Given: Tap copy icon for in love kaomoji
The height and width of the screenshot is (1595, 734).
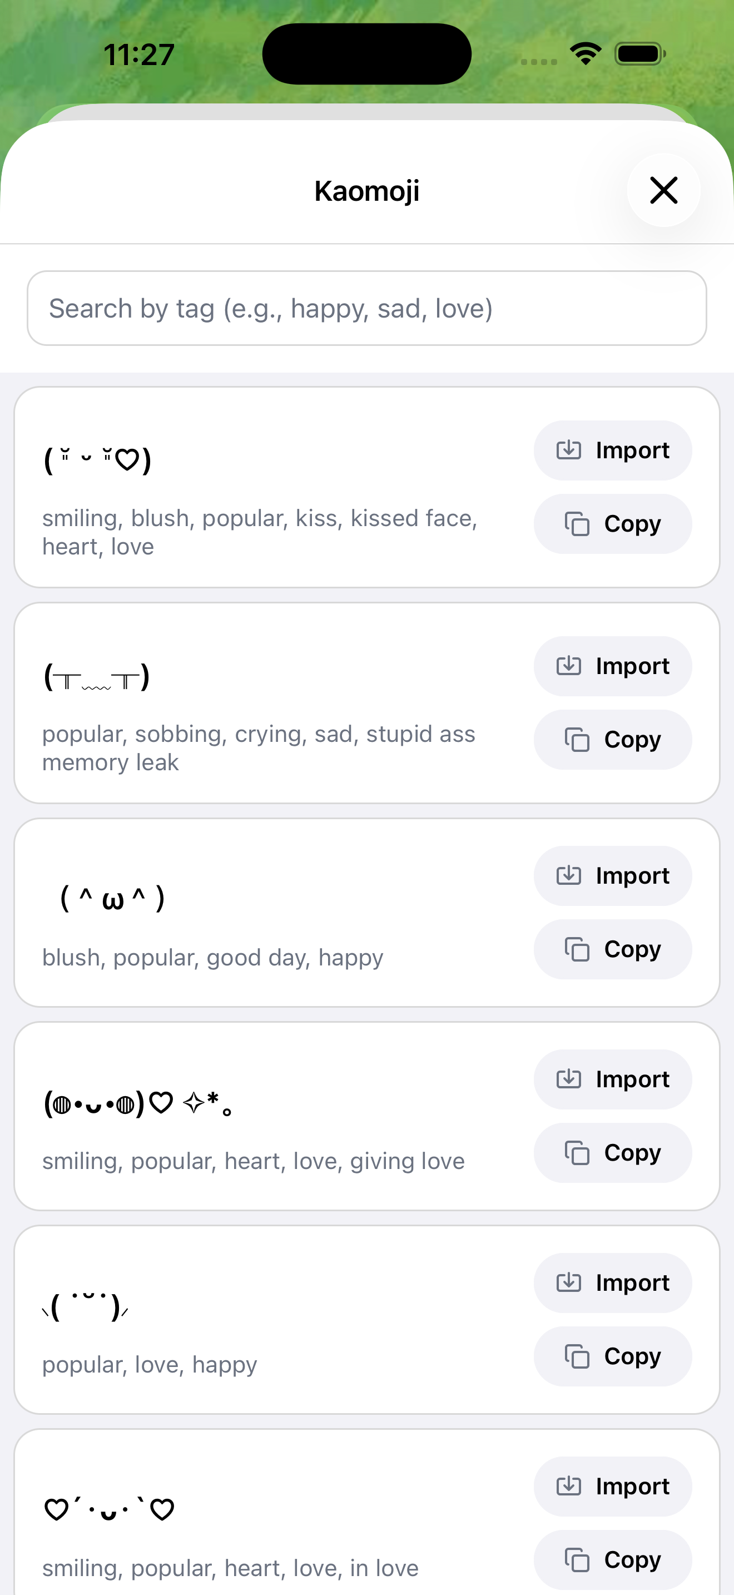Looking at the screenshot, I should [x=577, y=1560].
